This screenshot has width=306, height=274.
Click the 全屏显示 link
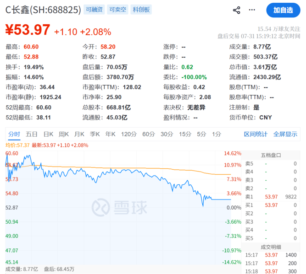point(285,134)
